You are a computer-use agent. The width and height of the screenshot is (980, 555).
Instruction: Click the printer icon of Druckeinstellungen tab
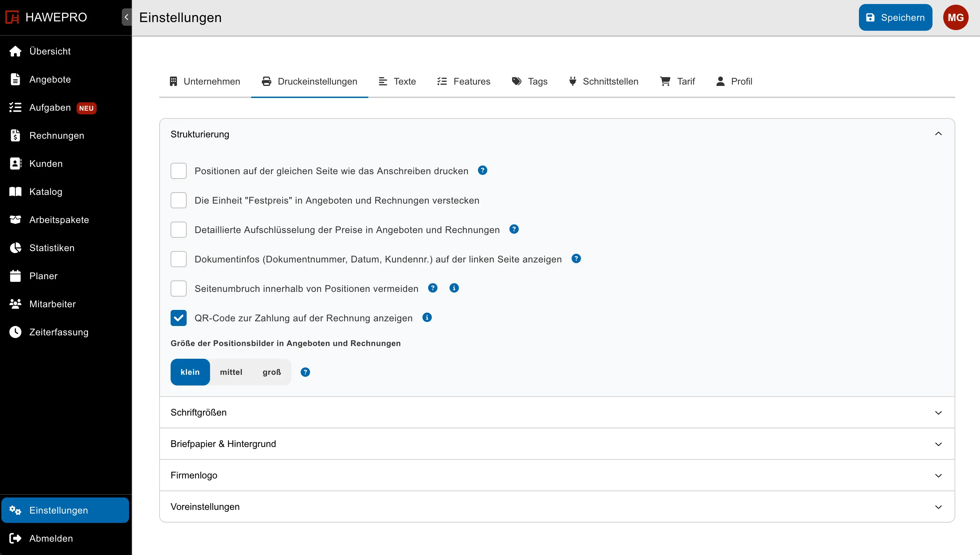click(267, 81)
